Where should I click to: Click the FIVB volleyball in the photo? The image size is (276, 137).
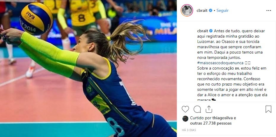[36, 18]
